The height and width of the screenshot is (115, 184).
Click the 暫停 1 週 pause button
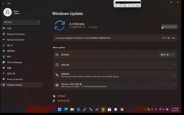tap(165, 55)
